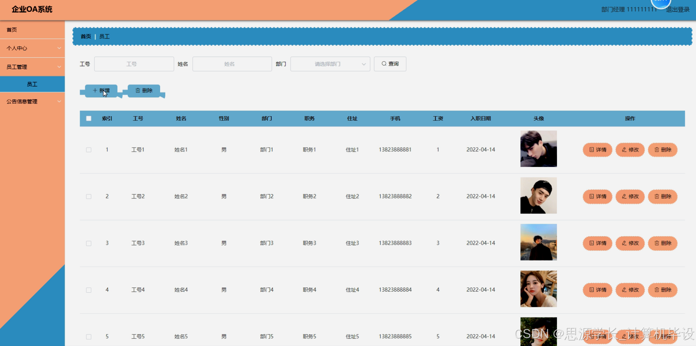Open 公告信息管理 from the sidebar
The image size is (696, 346).
tap(33, 101)
